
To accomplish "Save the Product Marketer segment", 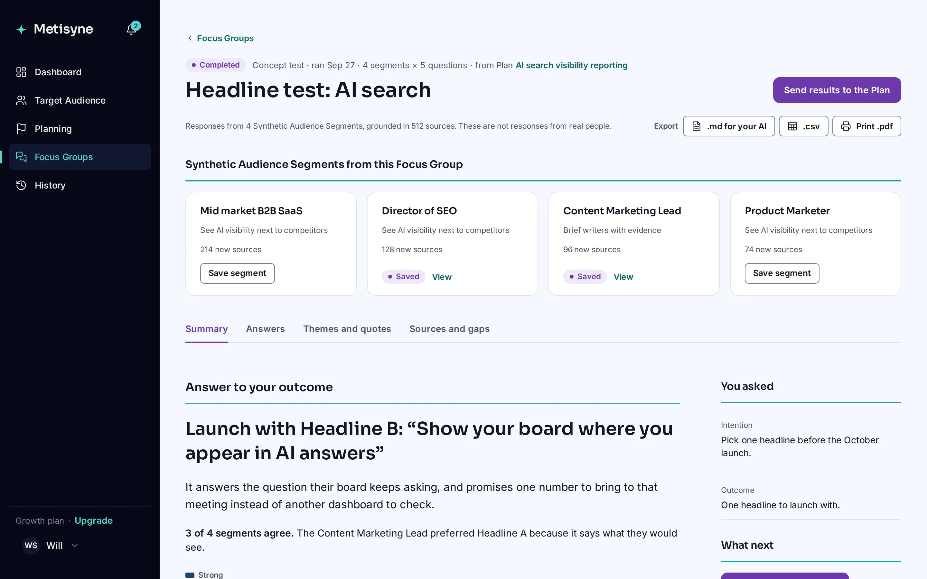I will coord(782,273).
